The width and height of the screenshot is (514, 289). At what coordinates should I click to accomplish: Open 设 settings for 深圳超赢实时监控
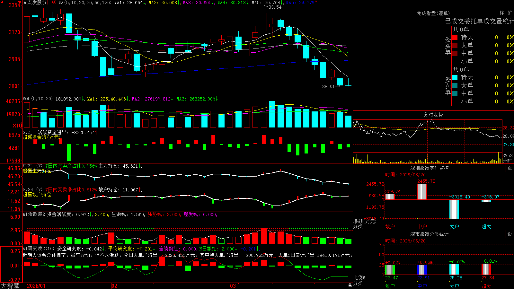(x=510, y=168)
